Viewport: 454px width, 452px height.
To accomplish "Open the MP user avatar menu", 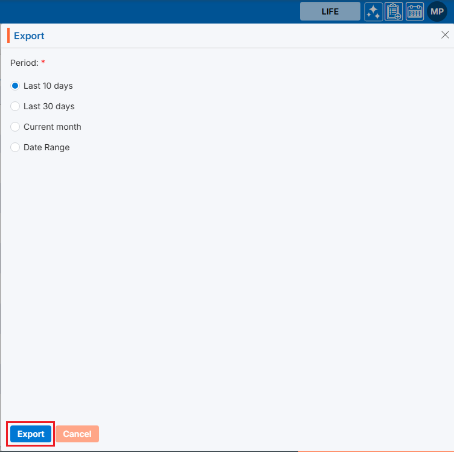I will [437, 11].
